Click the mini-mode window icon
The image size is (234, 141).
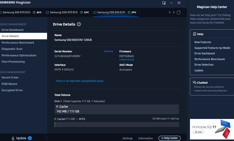point(164,3)
